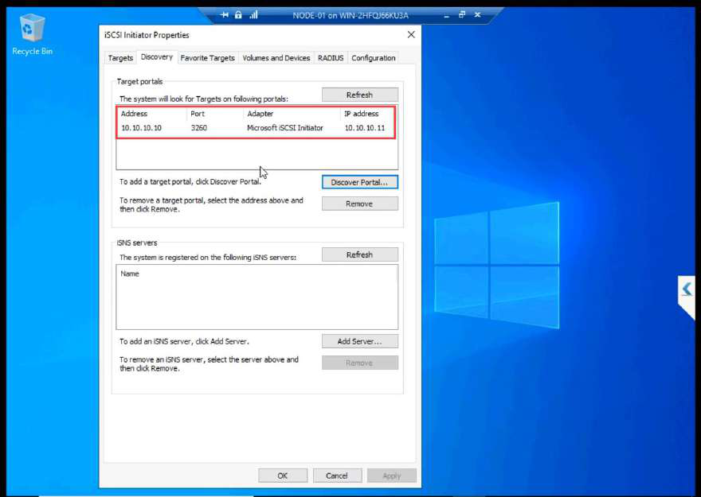The width and height of the screenshot is (701, 497).
Task: Click the lock icon in VM connection bar
Action: 238,15
